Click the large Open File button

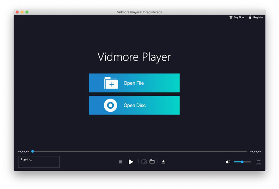(134, 83)
